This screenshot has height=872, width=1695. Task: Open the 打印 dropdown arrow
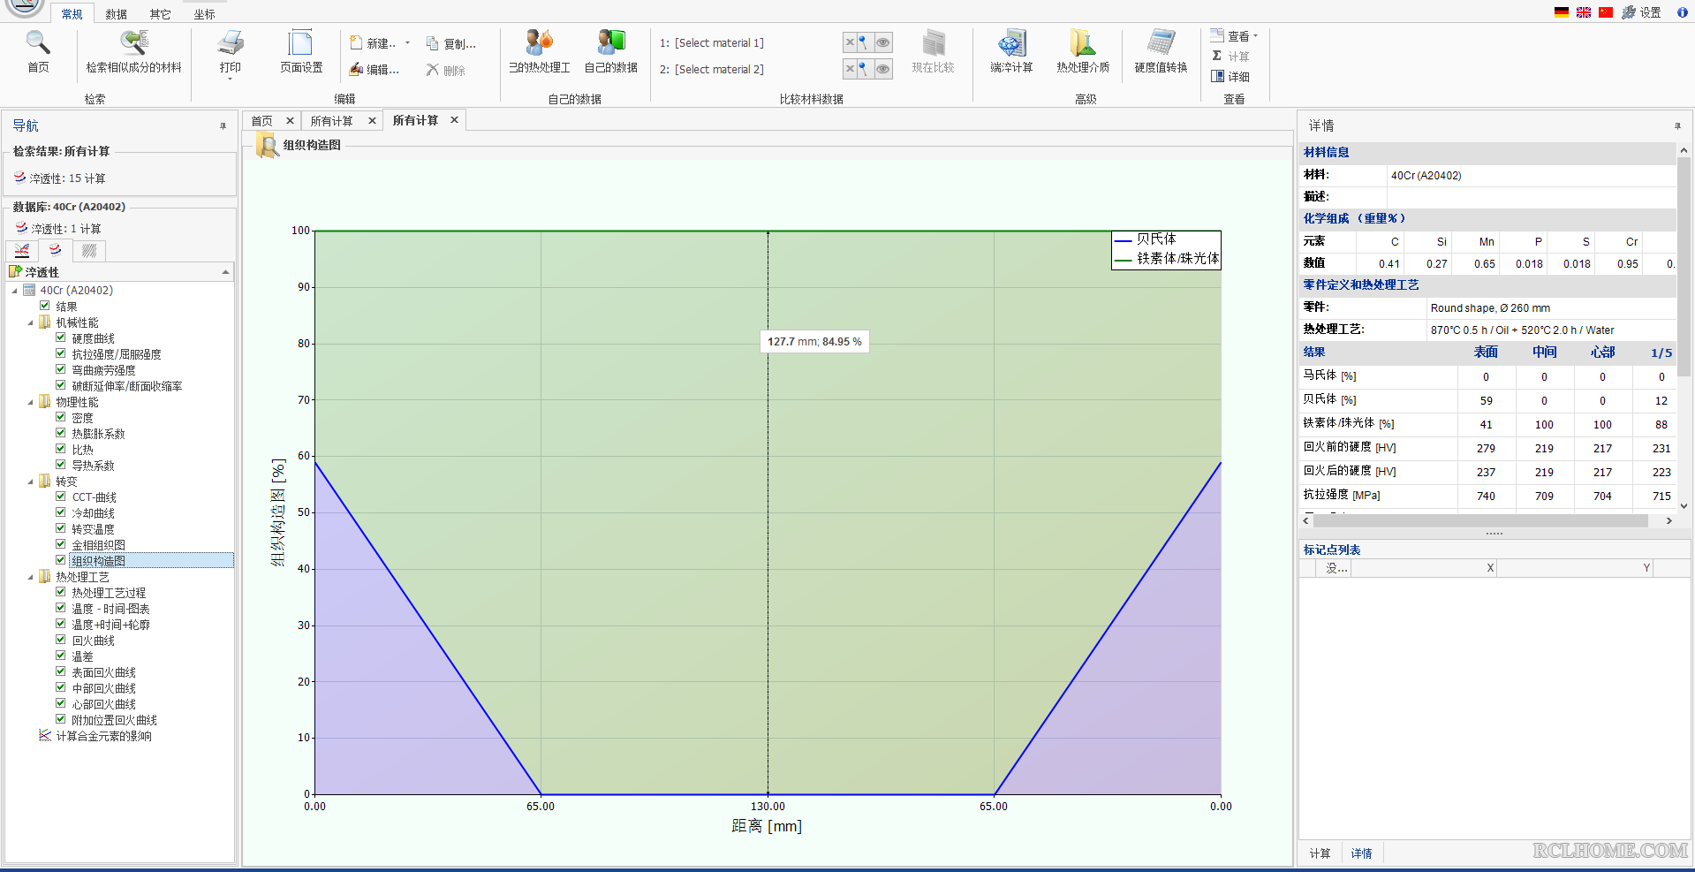coord(231,80)
